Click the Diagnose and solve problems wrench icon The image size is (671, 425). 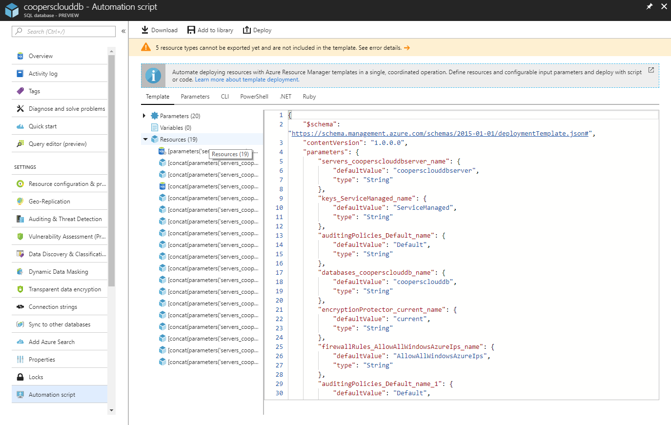pyautogui.click(x=20, y=109)
